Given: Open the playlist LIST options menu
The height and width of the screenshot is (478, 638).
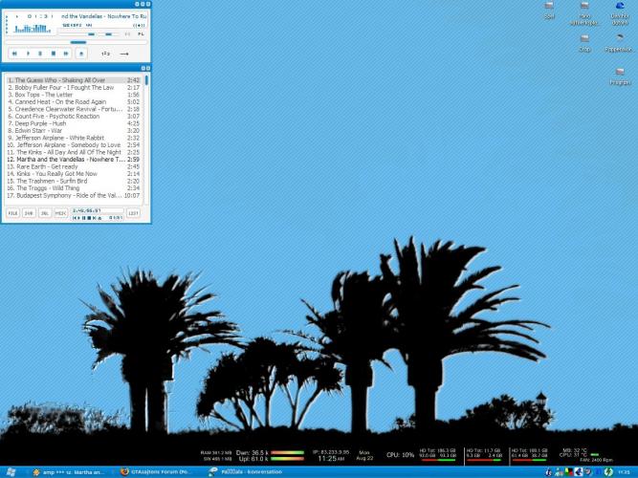Looking at the screenshot, I should (133, 213).
